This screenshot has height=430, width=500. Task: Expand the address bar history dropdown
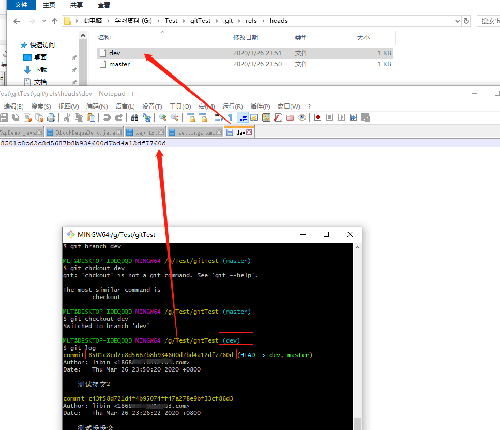[457, 21]
